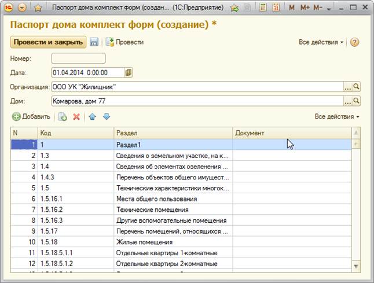The height and width of the screenshot is (283, 374).
Task: Click the code cell 1.4.3
Action: [x=76, y=177]
